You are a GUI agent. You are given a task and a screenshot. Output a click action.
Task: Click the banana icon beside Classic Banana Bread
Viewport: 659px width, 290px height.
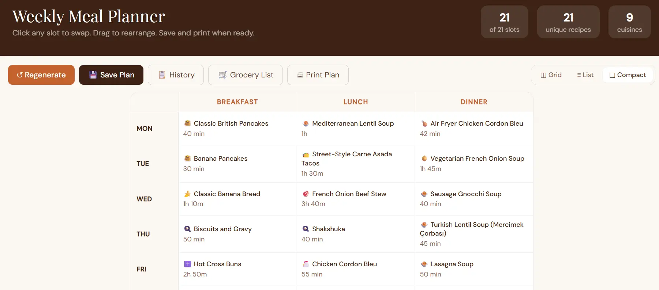tap(187, 194)
